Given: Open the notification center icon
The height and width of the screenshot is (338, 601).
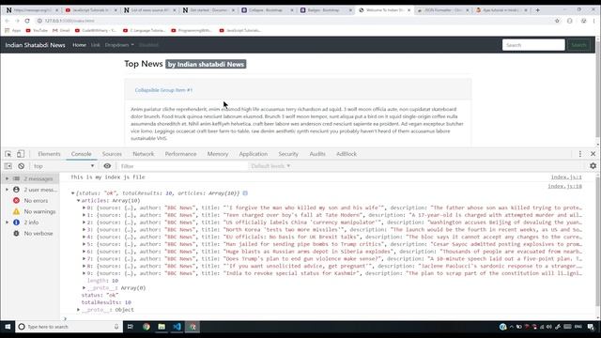Looking at the screenshot, I should point(591,327).
